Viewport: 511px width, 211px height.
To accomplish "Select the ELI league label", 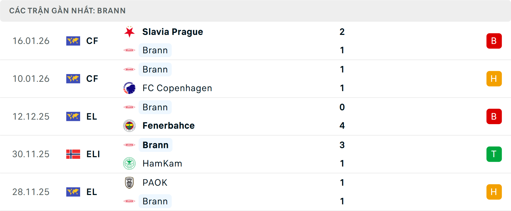I will (x=93, y=154).
